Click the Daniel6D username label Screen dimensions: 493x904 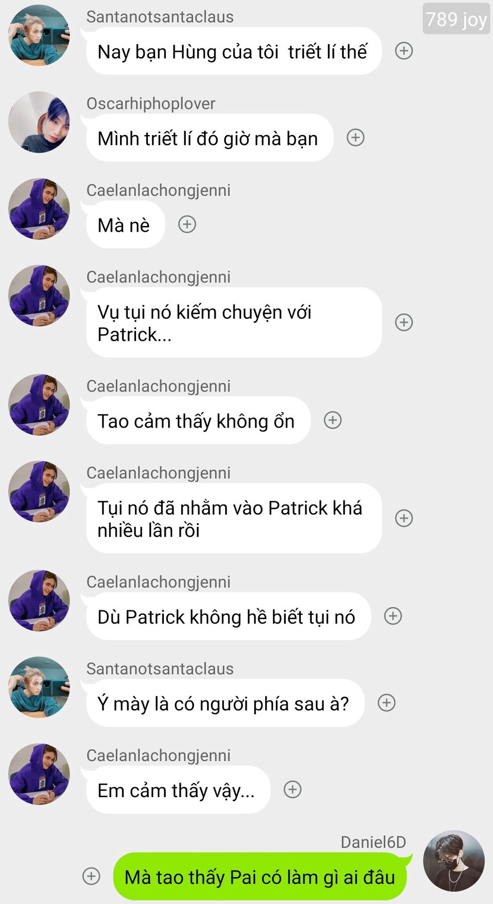coord(373,842)
